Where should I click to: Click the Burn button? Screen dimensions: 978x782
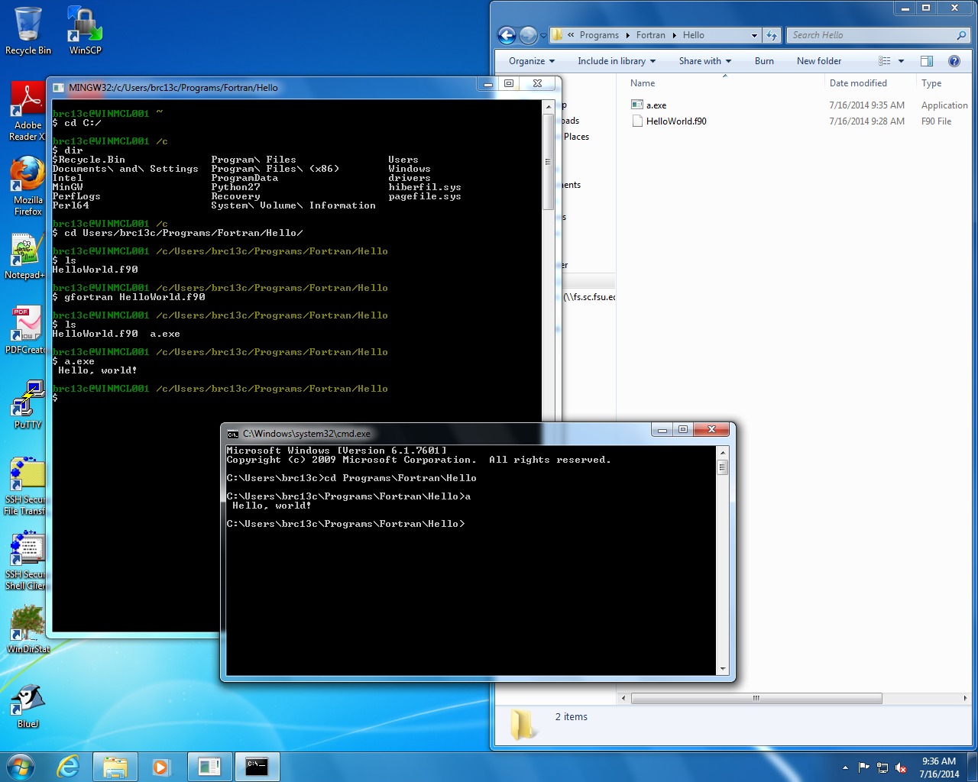[764, 60]
